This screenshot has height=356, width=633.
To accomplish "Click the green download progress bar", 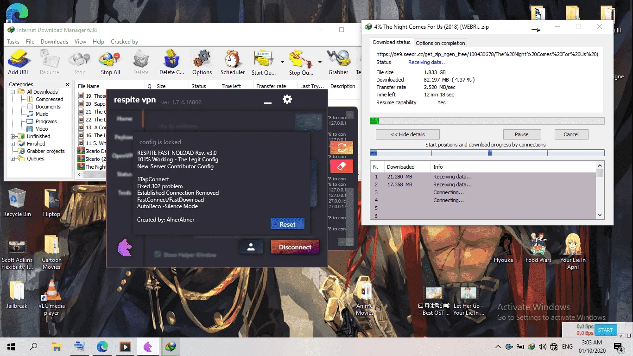I will 487,121.
